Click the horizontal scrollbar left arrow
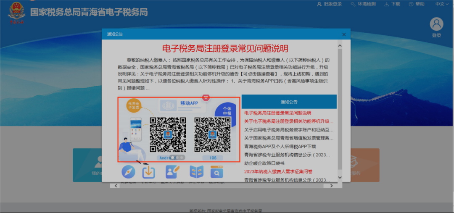This screenshot has height=213, width=454. click(116, 186)
